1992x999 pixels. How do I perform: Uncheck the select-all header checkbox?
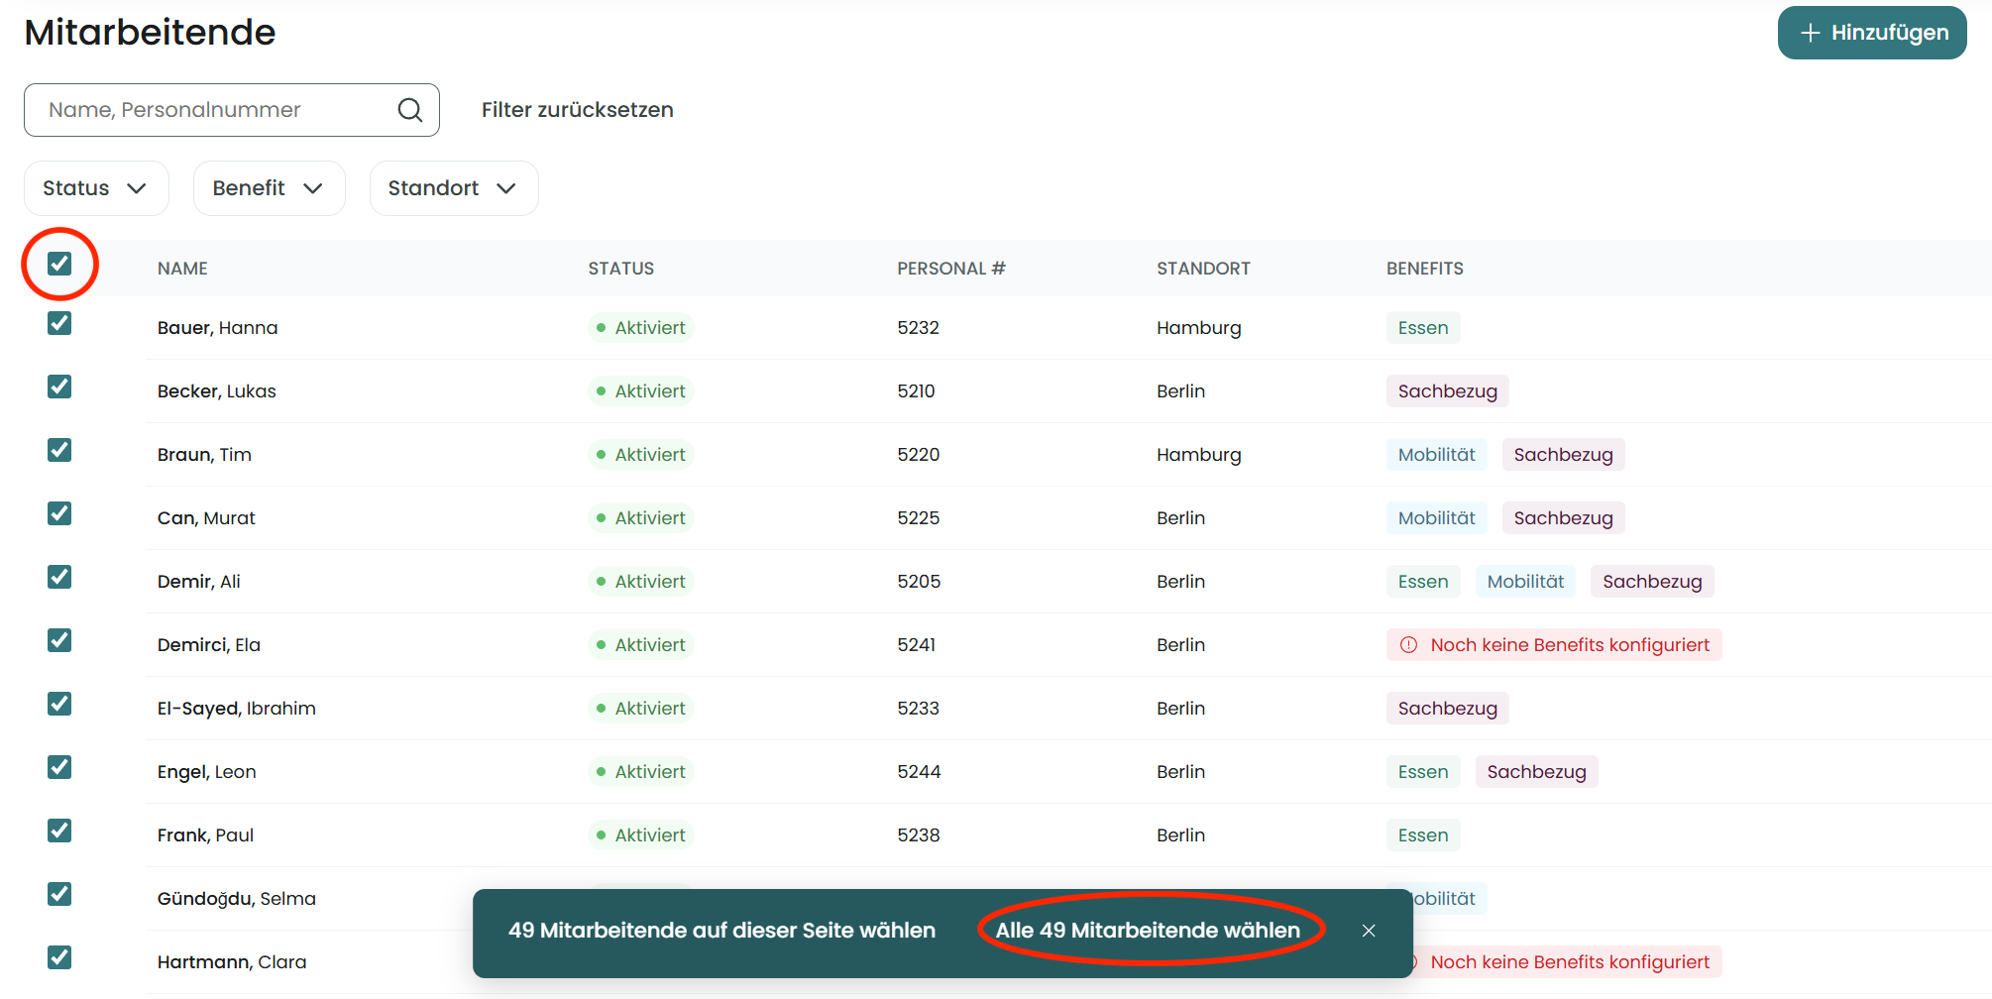(x=59, y=264)
